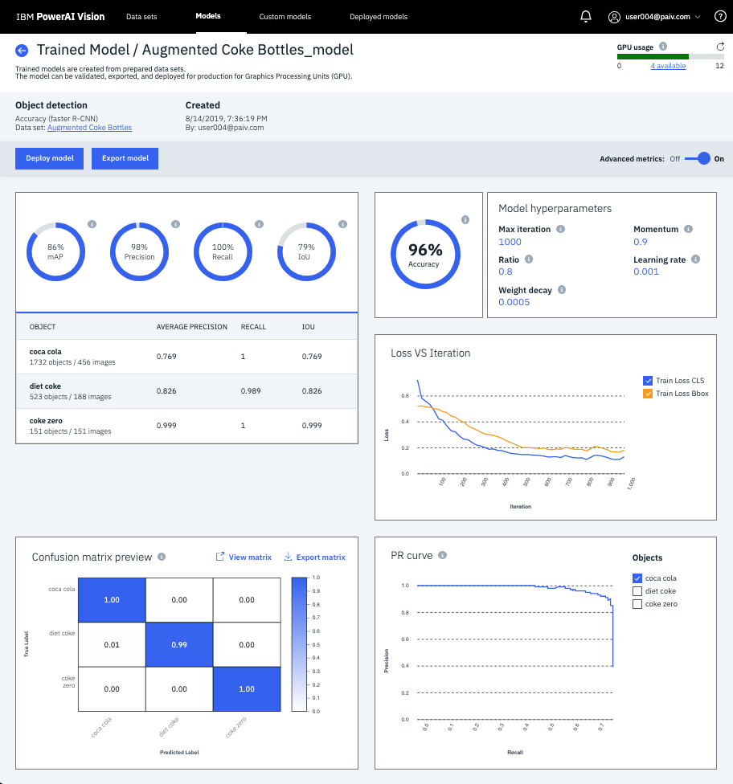Click the 96% Accuracy gauge
The width and height of the screenshot is (733, 784).
pyautogui.click(x=425, y=255)
